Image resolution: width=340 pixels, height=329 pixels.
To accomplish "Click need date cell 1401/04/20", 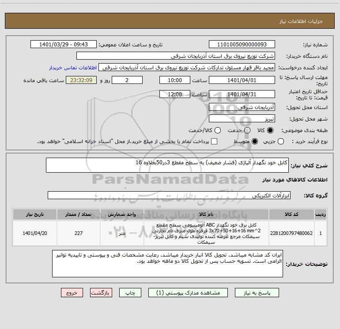I will point(35,233).
